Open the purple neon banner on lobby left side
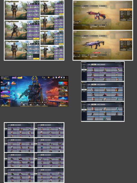This screenshot has height=183, width=137. point(5,92)
